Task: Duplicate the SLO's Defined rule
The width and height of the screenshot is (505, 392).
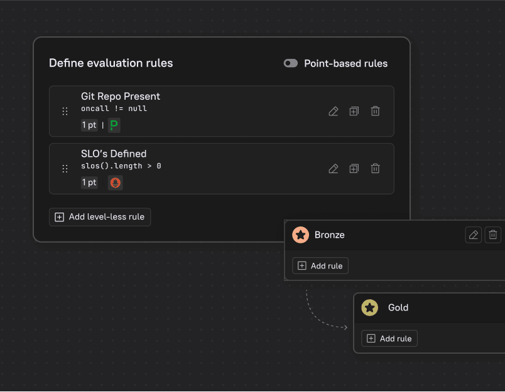Action: point(354,169)
